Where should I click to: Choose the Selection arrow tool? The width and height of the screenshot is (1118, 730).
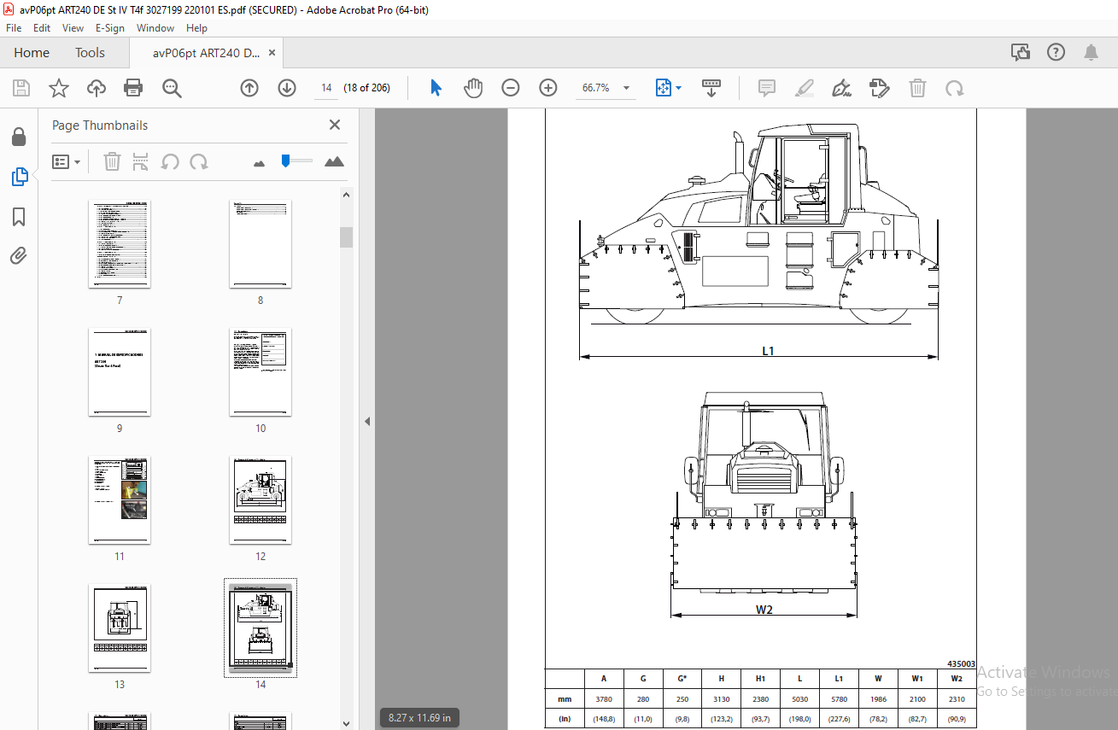pyautogui.click(x=436, y=88)
